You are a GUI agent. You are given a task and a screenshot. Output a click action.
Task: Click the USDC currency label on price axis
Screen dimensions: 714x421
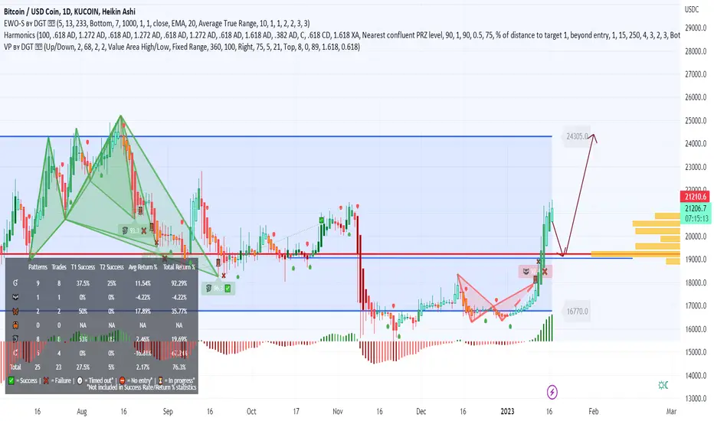point(692,9)
